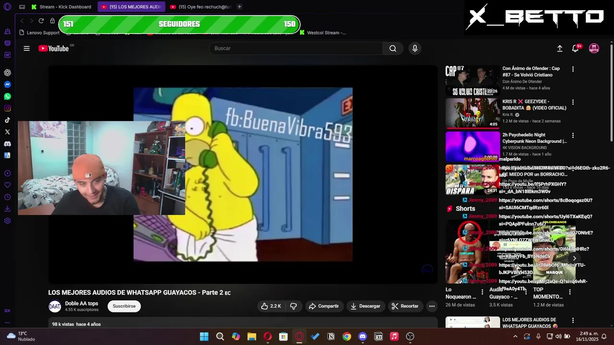Open a new browser tab with plus
The image size is (614, 345).
tap(239, 7)
